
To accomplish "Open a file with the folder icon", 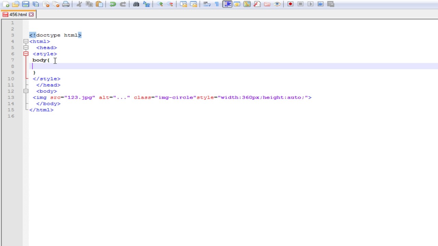I will 15,4.
